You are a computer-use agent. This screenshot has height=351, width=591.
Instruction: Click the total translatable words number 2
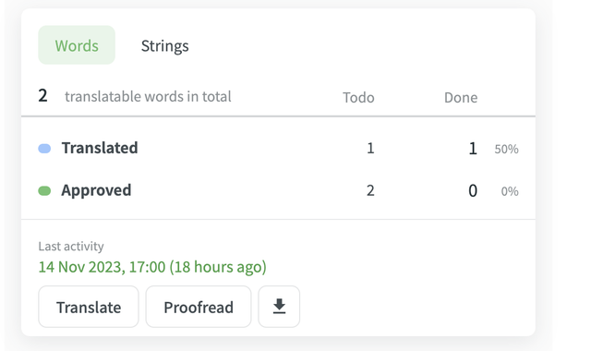(x=42, y=95)
